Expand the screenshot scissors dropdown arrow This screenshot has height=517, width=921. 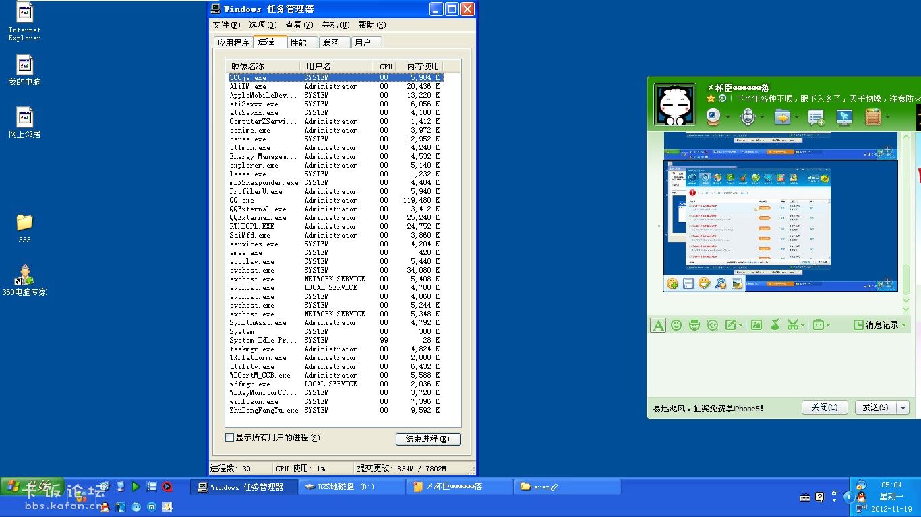(802, 326)
